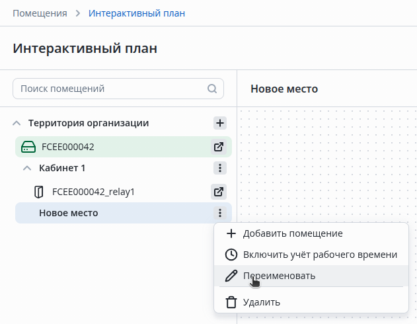The height and width of the screenshot is (324, 417).
Task: Go to Помещения breadcrumb link
Action: pyautogui.click(x=40, y=13)
